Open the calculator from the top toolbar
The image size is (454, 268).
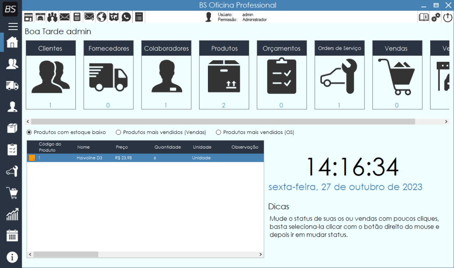click(77, 17)
